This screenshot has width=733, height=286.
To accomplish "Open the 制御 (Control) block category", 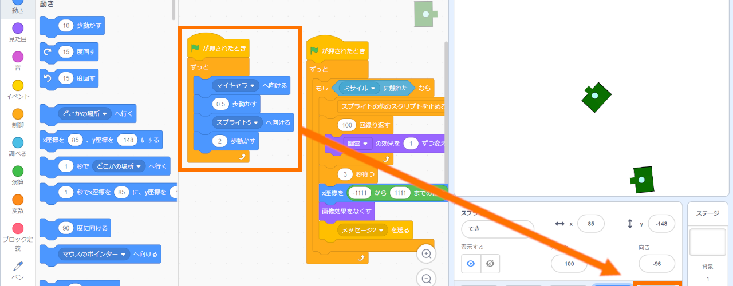I will [18, 118].
